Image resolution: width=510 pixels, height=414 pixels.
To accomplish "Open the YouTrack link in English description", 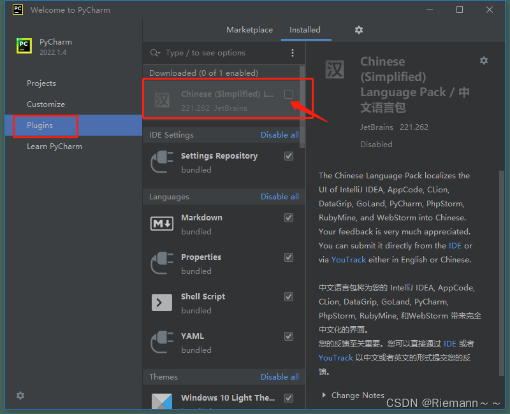I will tap(348, 260).
